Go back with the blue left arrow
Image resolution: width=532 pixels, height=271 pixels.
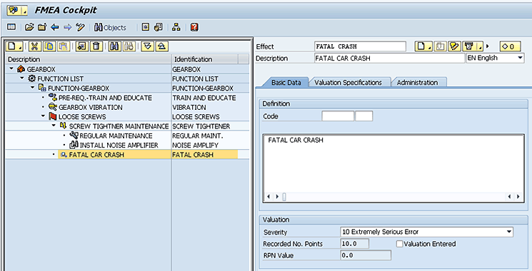[54, 27]
